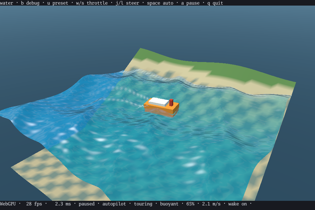
Task: Click the 'w/s throttle' hint text
Action: click(92, 3)
